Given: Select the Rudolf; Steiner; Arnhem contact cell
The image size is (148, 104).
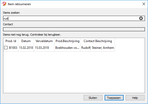Looking at the screenshot, I should (x=98, y=48).
